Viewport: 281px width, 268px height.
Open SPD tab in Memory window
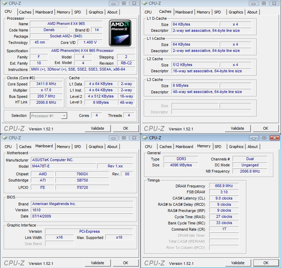(218, 147)
